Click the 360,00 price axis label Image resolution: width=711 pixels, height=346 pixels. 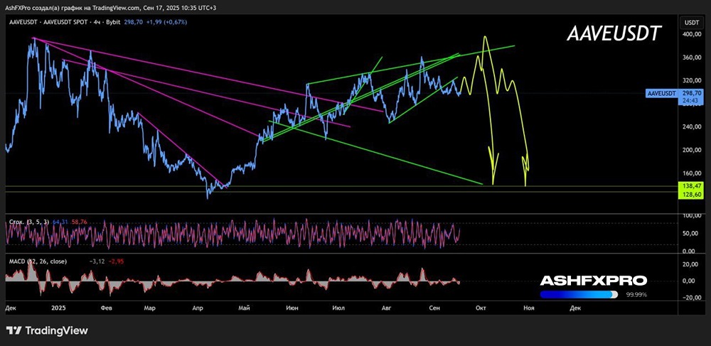(x=693, y=58)
